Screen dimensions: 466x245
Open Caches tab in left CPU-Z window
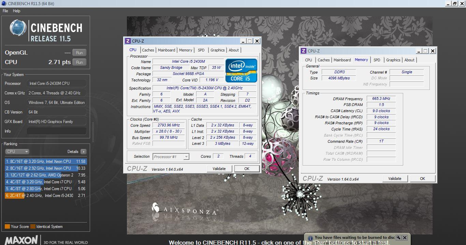pos(148,50)
